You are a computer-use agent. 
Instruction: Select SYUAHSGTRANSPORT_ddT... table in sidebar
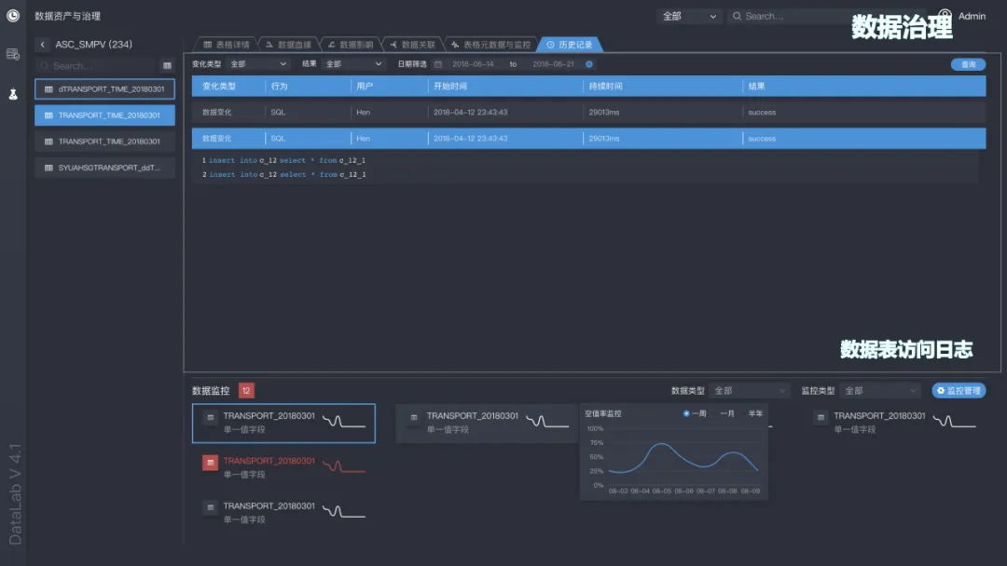tap(104, 168)
